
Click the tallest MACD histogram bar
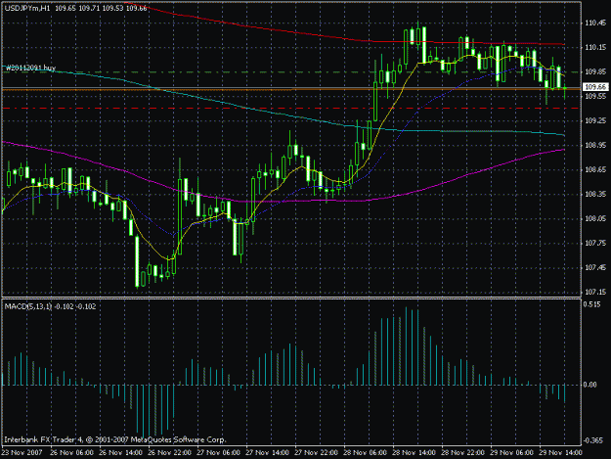406,345
